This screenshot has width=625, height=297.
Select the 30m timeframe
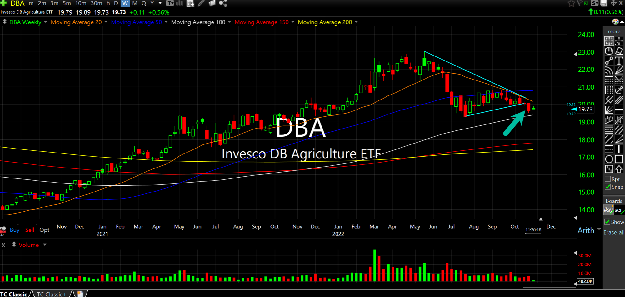pyautogui.click(x=96, y=3)
